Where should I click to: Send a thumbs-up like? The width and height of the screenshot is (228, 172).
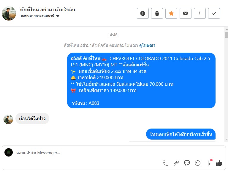[x=219, y=163]
